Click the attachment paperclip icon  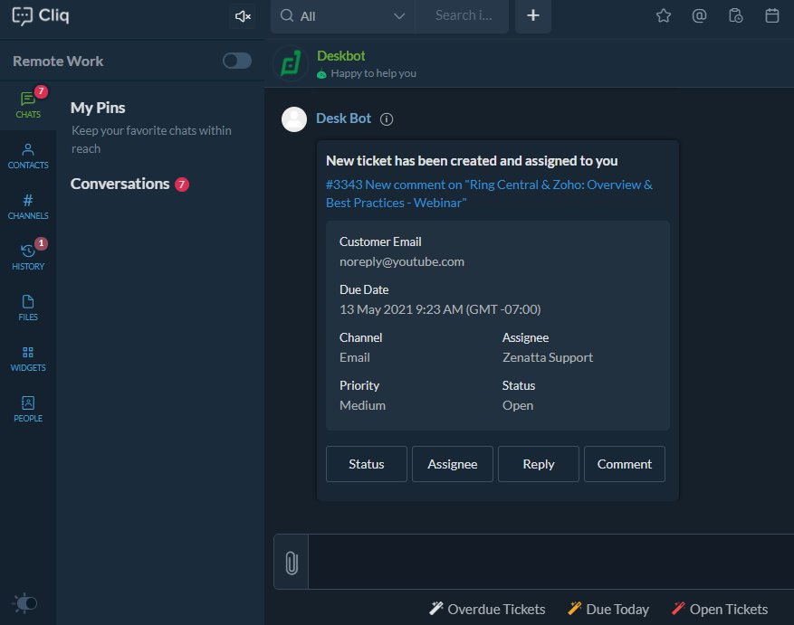coord(292,563)
